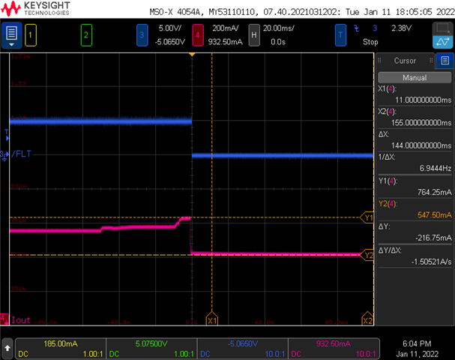Click the X1(4) cursor value field
Image resolution: width=455 pixels, height=360 pixels.
pyautogui.click(x=415, y=94)
